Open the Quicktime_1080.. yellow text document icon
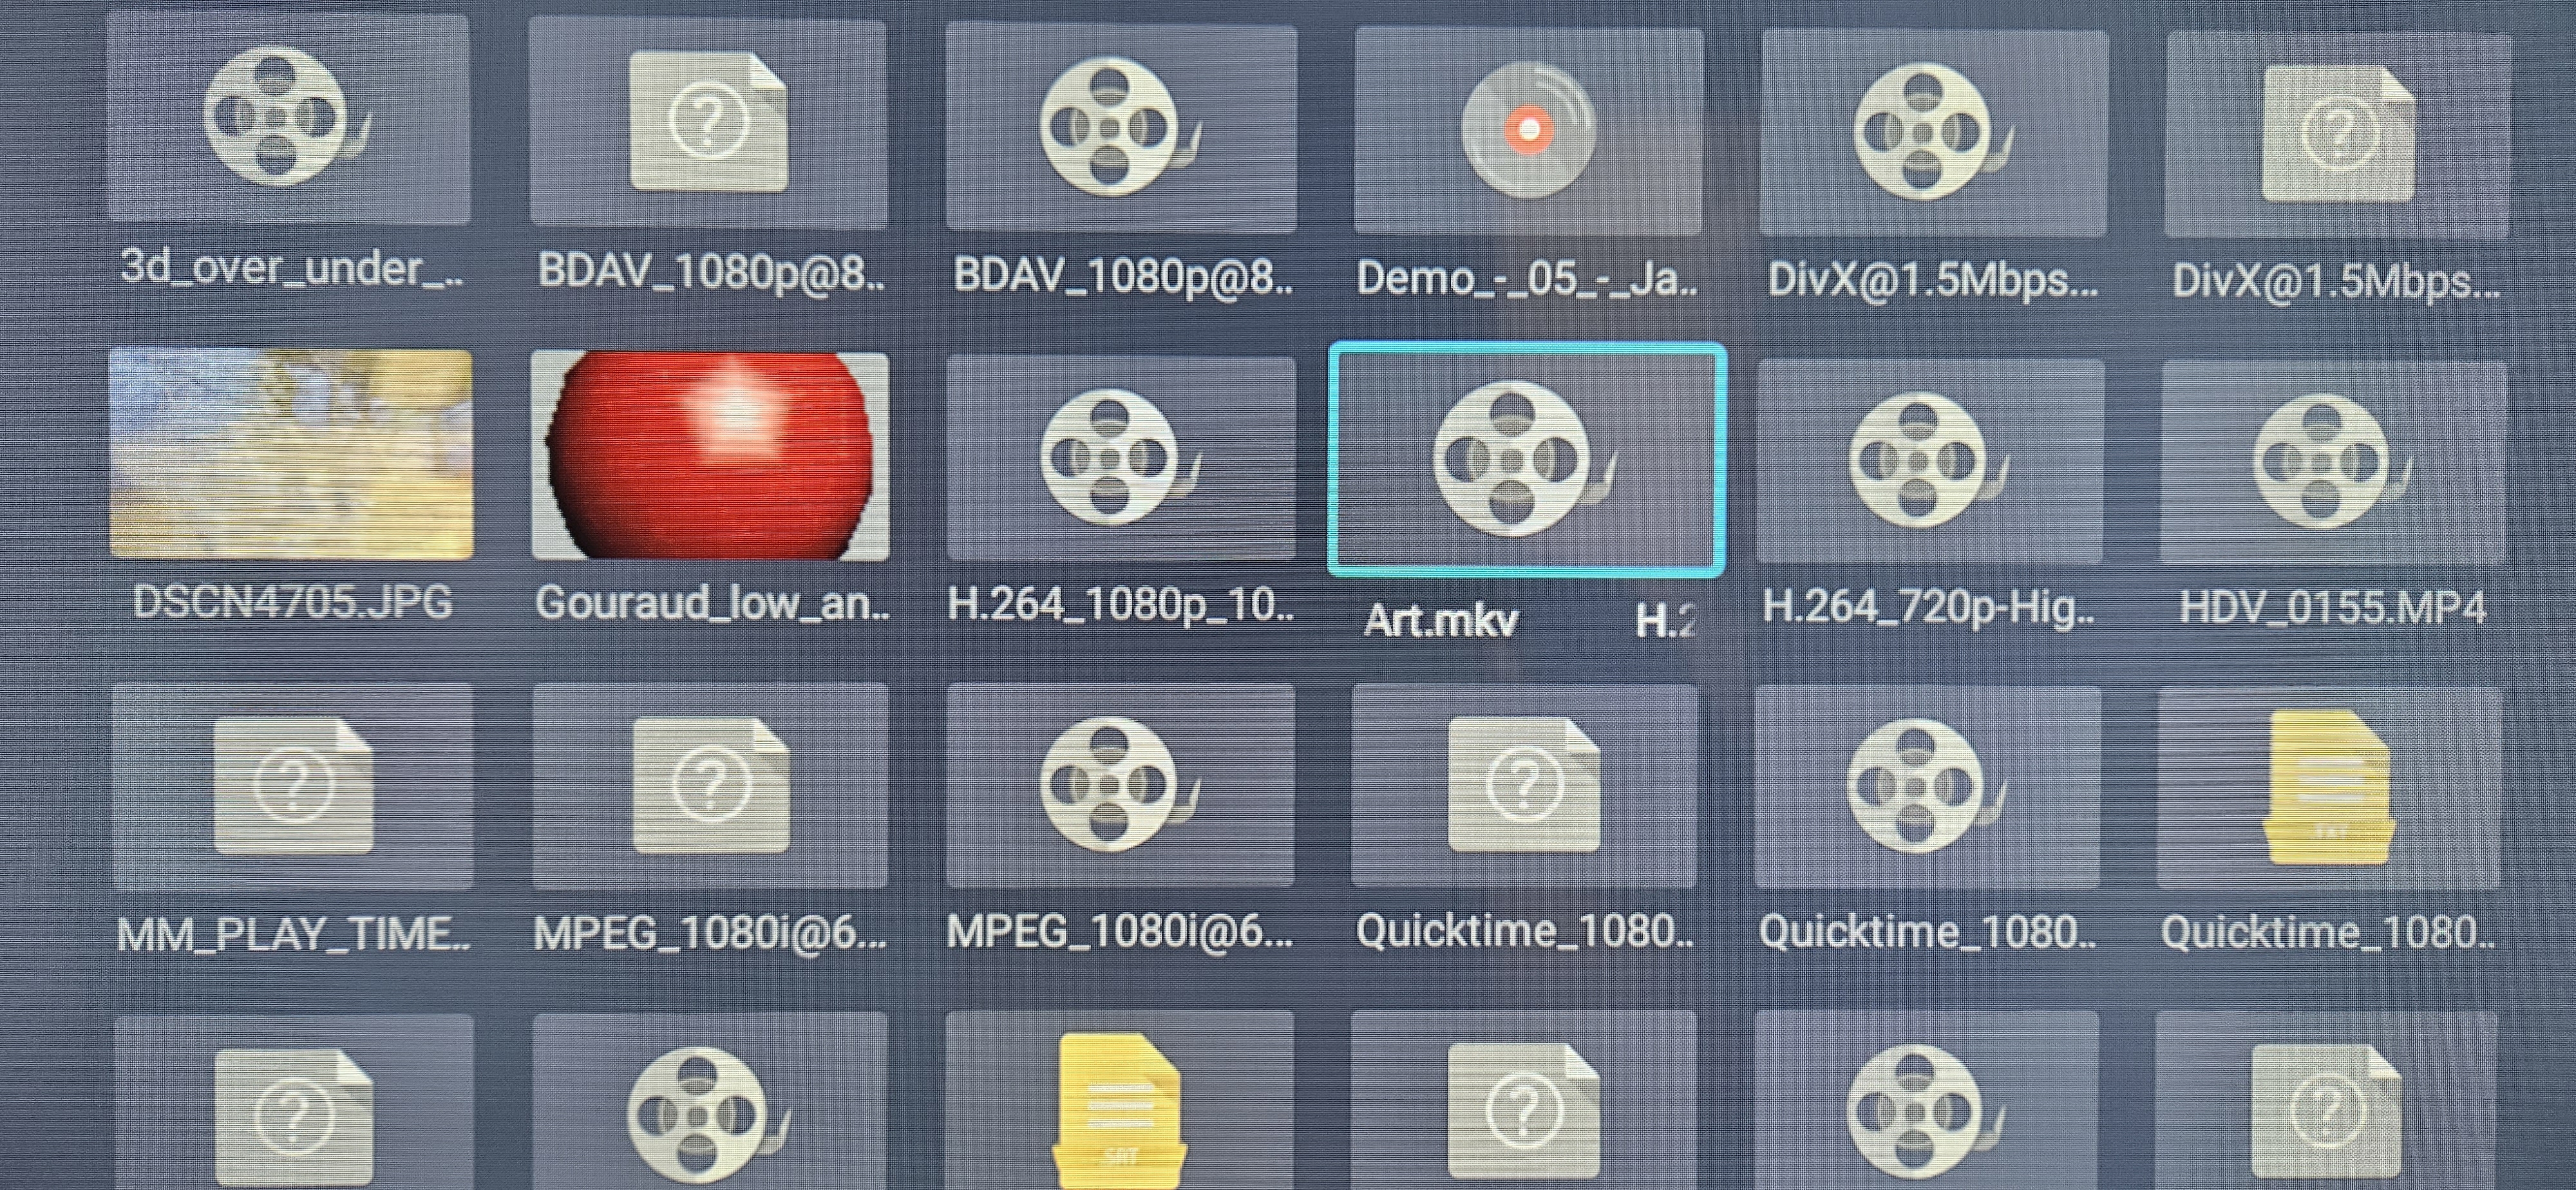 pyautogui.click(x=2330, y=787)
